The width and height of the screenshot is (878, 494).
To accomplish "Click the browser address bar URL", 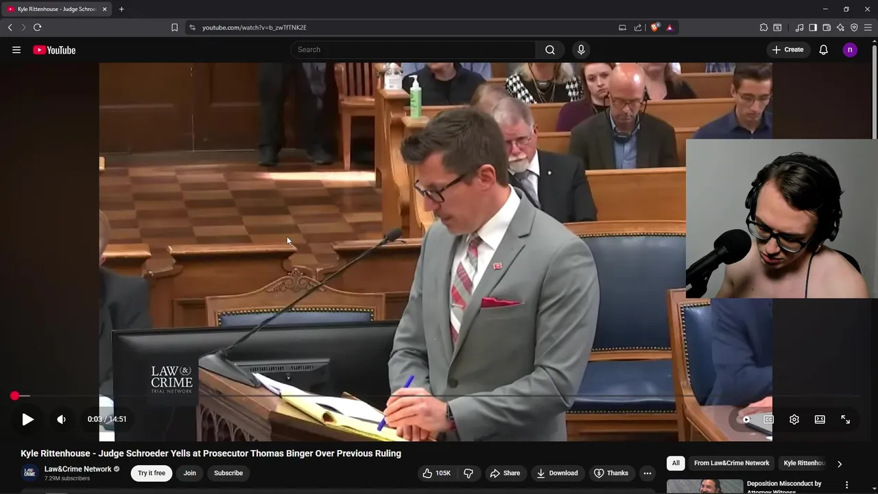I will 254,27.
